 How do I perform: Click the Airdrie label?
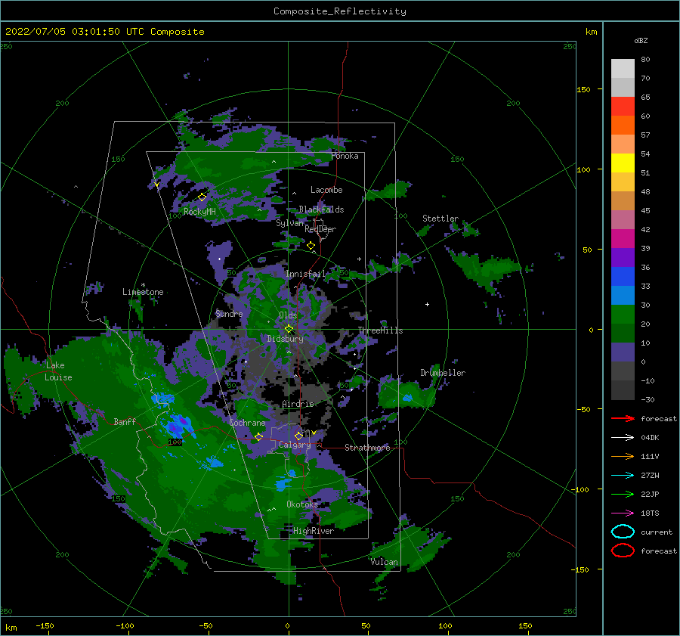click(x=298, y=404)
